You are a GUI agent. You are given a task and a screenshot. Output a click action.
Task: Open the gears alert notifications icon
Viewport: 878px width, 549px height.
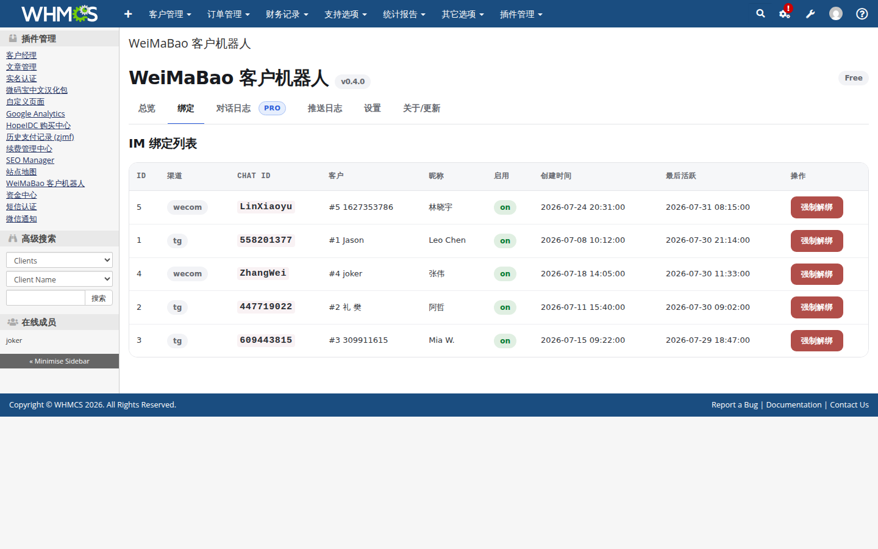785,13
